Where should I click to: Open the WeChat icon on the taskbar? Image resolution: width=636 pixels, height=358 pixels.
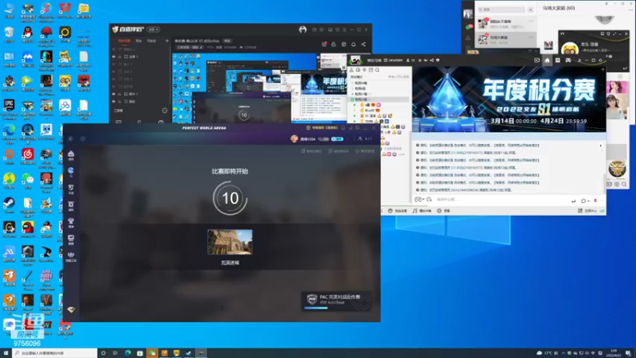point(152,353)
